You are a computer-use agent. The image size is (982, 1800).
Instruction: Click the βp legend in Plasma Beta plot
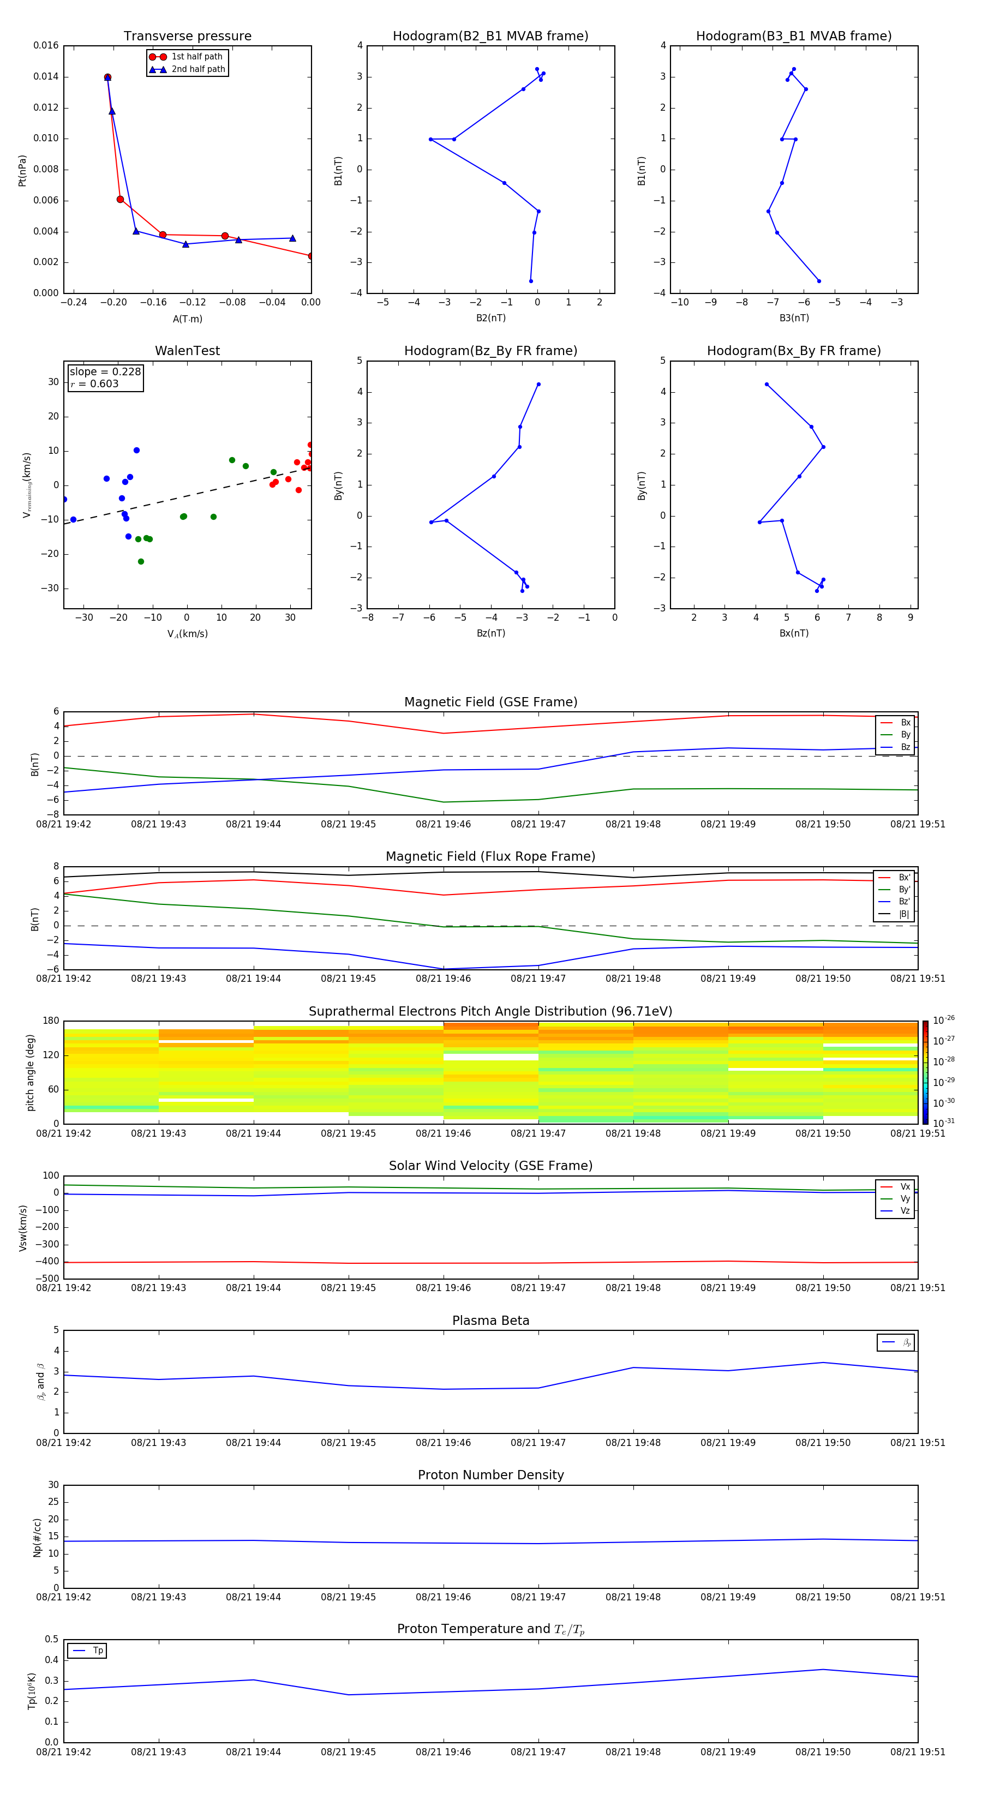coord(896,1342)
